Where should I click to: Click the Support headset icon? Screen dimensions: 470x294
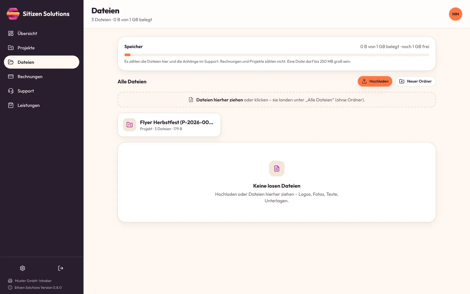[x=11, y=91]
